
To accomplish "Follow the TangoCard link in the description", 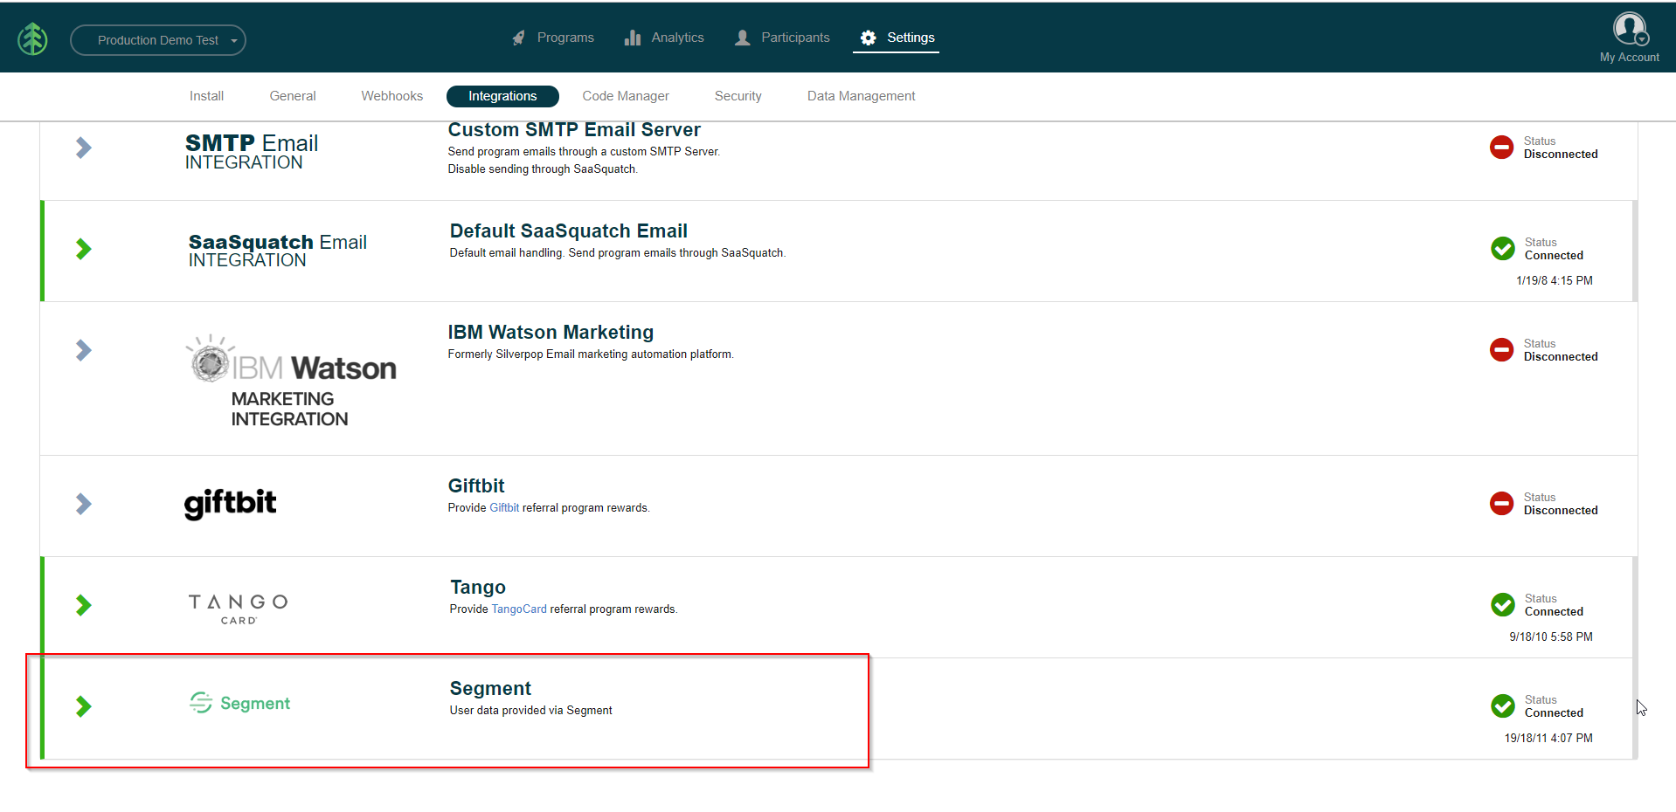I will [x=519, y=609].
